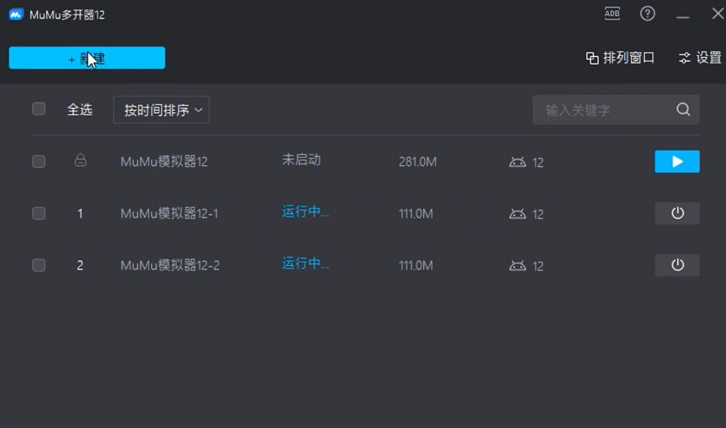Screen dimensions: 726x428
Task: Expand the 按时间排序 sort dropdown
Action: coord(161,110)
